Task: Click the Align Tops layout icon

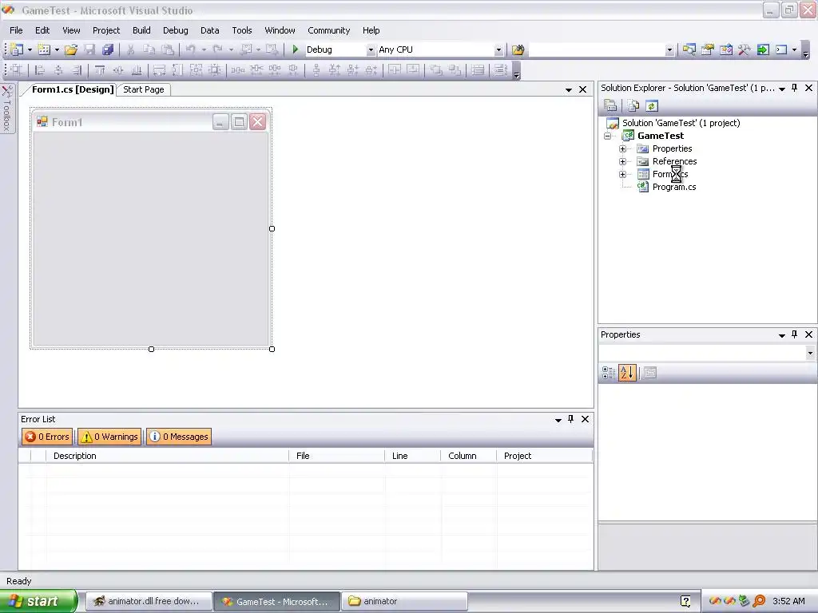Action: pos(100,70)
